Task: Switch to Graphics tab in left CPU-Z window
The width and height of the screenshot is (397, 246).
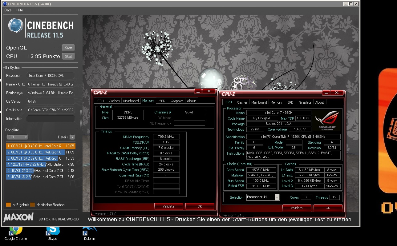Action: 177,101
